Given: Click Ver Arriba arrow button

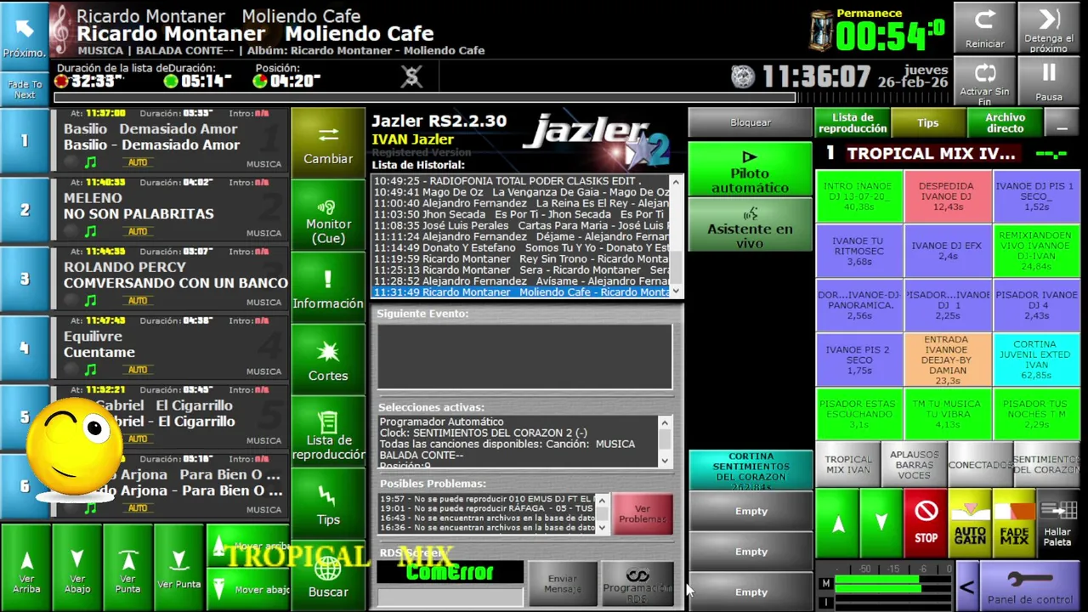Looking at the screenshot, I should click(26, 567).
